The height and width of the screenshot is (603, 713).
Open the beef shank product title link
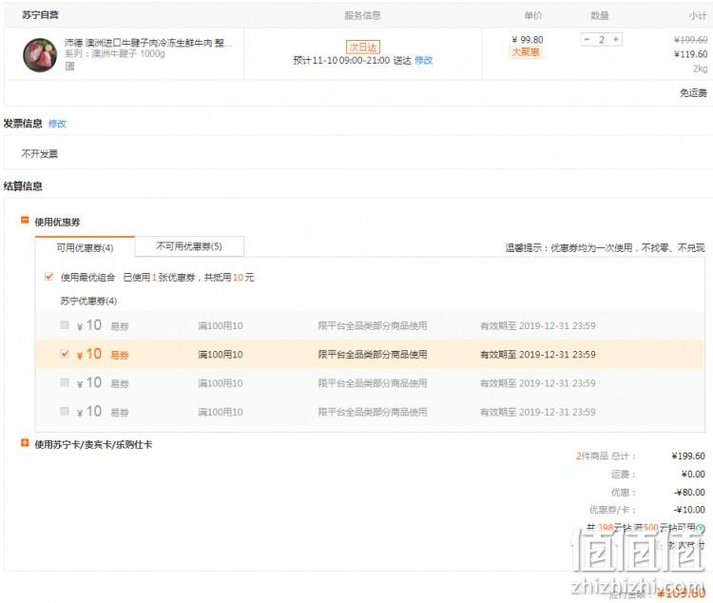(x=147, y=43)
